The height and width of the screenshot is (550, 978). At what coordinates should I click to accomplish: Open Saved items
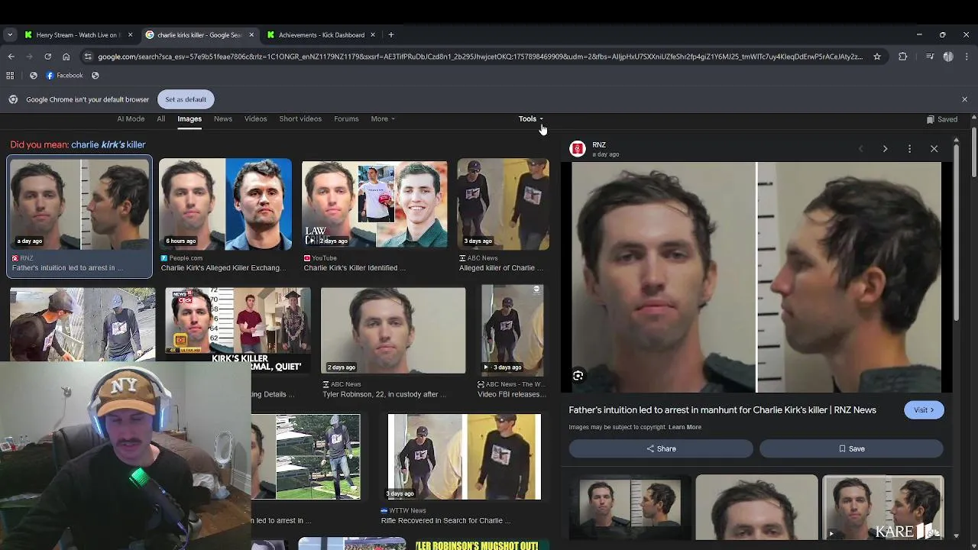tap(942, 119)
